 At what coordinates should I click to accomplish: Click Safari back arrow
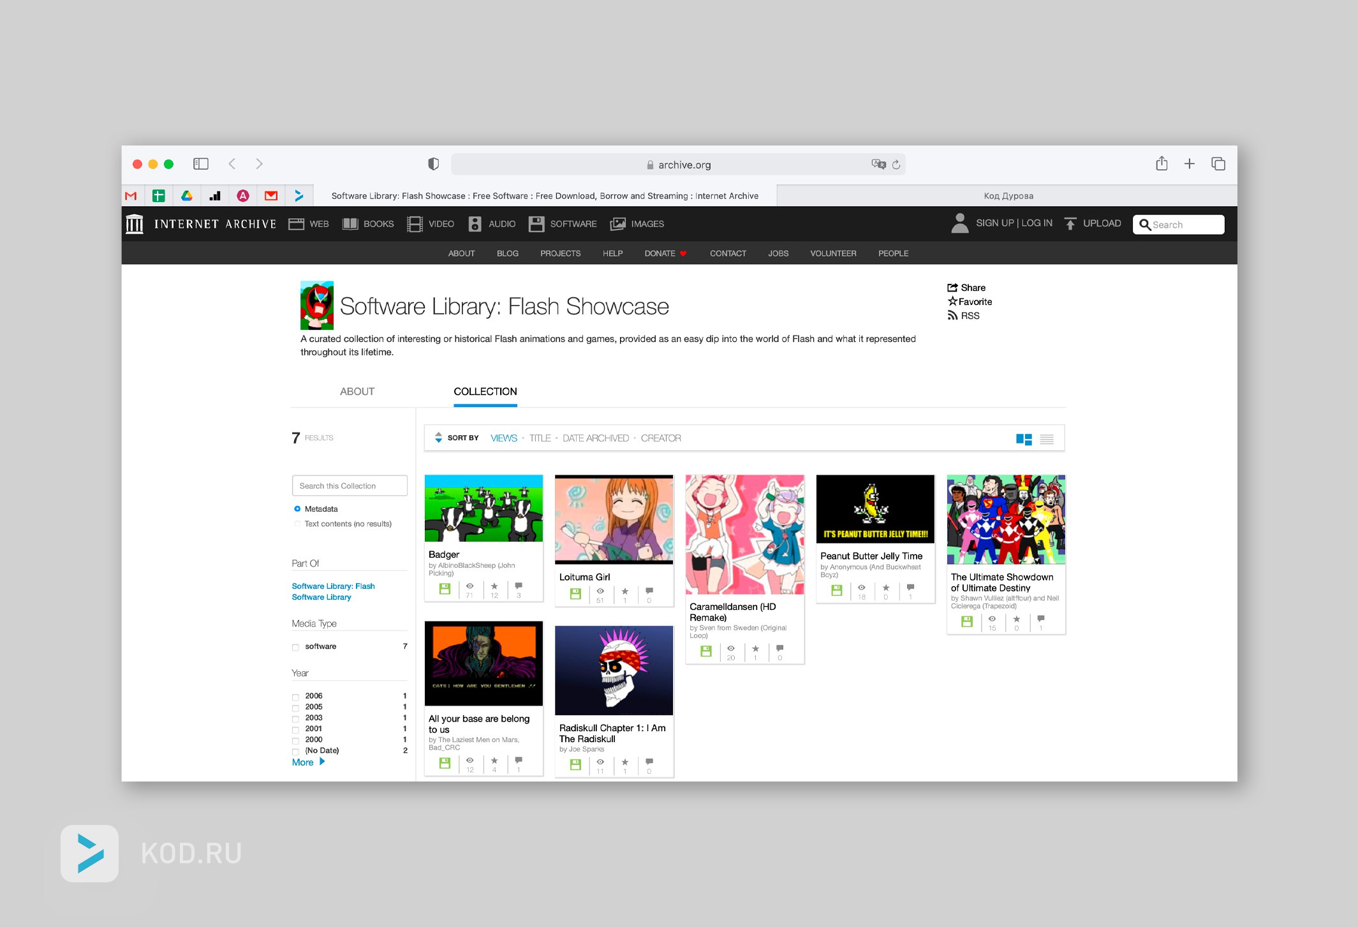232,164
